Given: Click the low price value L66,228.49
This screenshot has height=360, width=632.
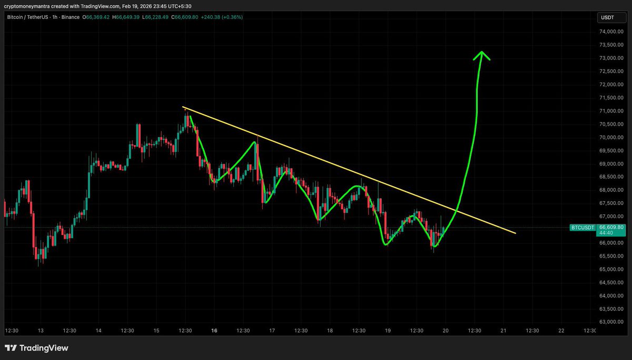Looking at the screenshot, I should [x=156, y=17].
